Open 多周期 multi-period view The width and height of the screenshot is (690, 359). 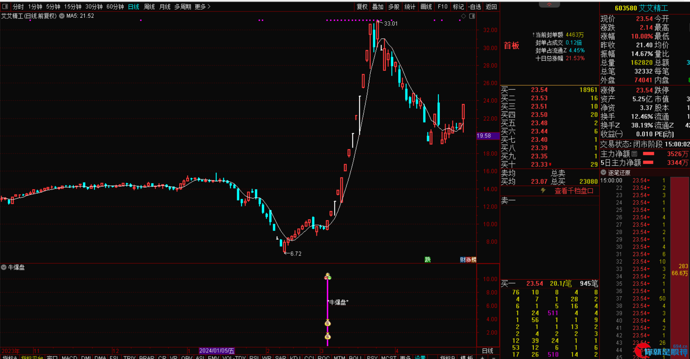pos(183,7)
